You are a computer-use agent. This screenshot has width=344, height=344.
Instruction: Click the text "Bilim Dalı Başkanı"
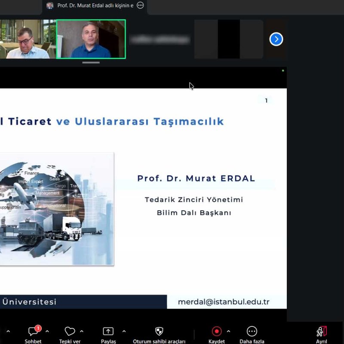pyautogui.click(x=194, y=213)
